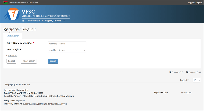Click the registered date 06-Jun-2019

tap(186, 93)
